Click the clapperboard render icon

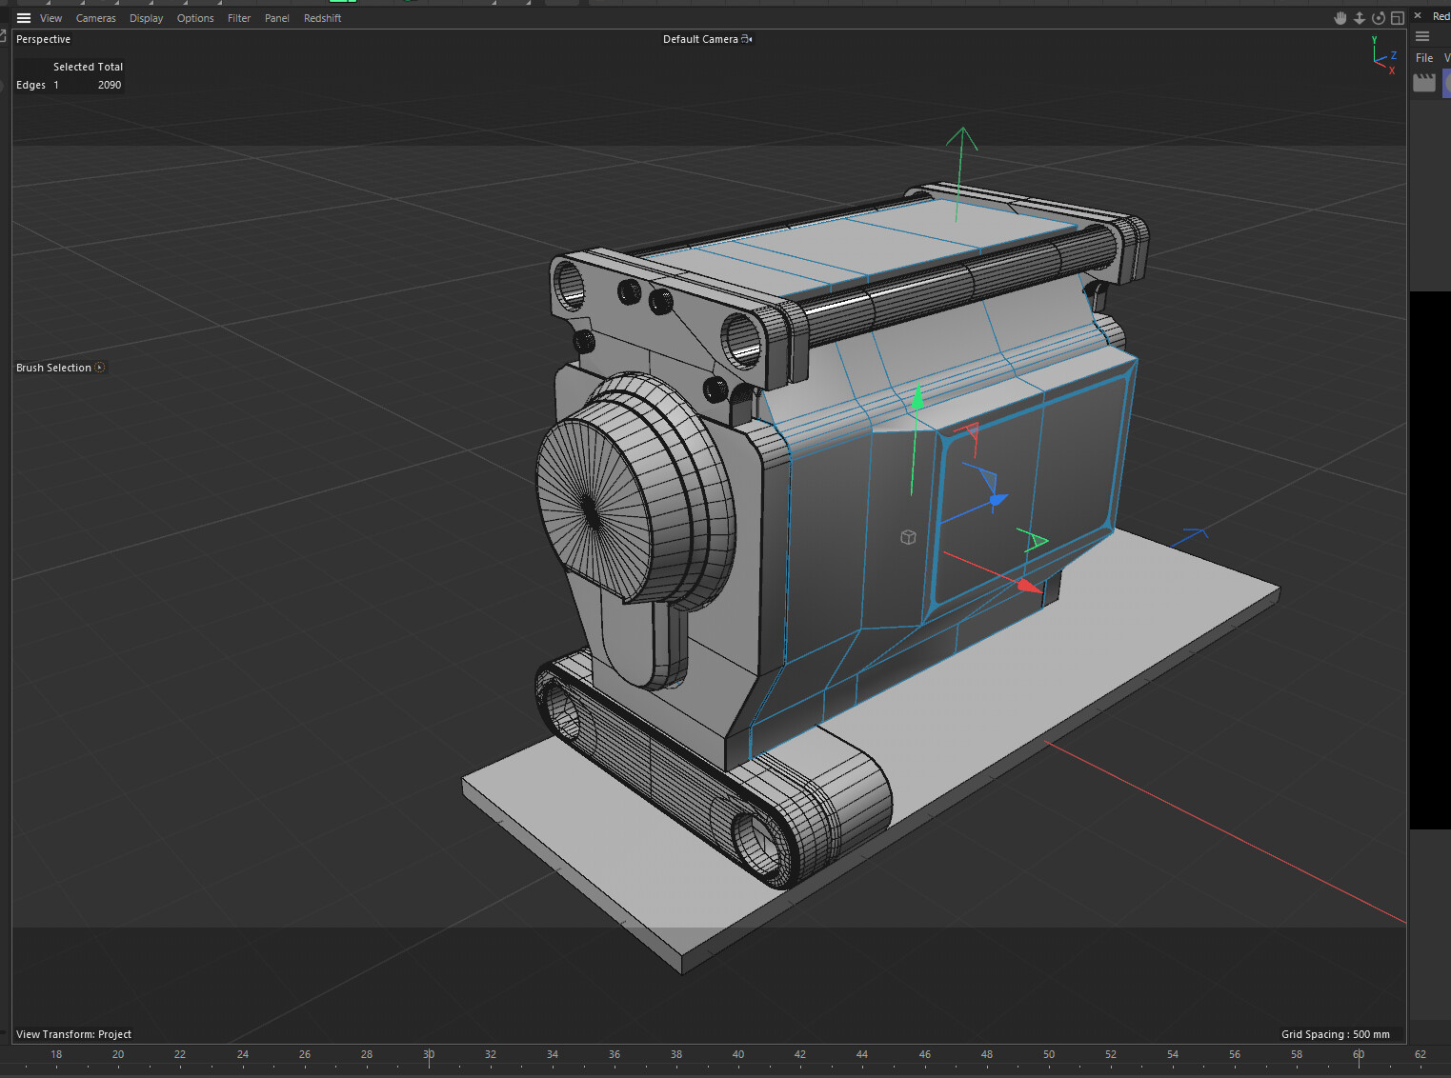pyautogui.click(x=1424, y=84)
